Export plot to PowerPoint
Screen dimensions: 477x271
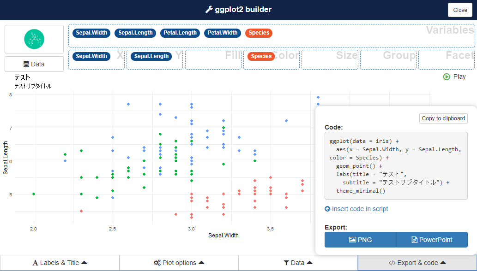[432, 240]
